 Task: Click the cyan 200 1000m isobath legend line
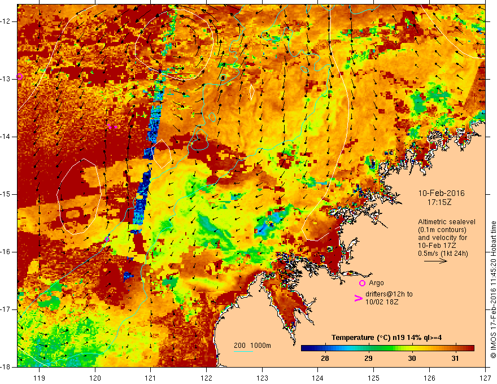click(x=243, y=351)
